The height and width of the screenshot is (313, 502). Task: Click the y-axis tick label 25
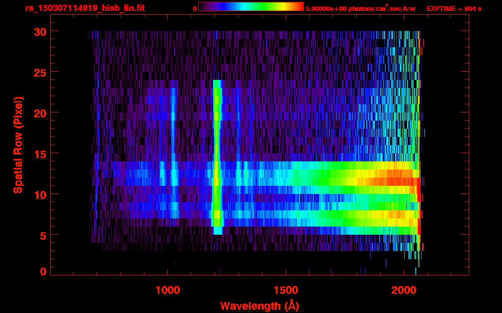[x=40, y=72]
